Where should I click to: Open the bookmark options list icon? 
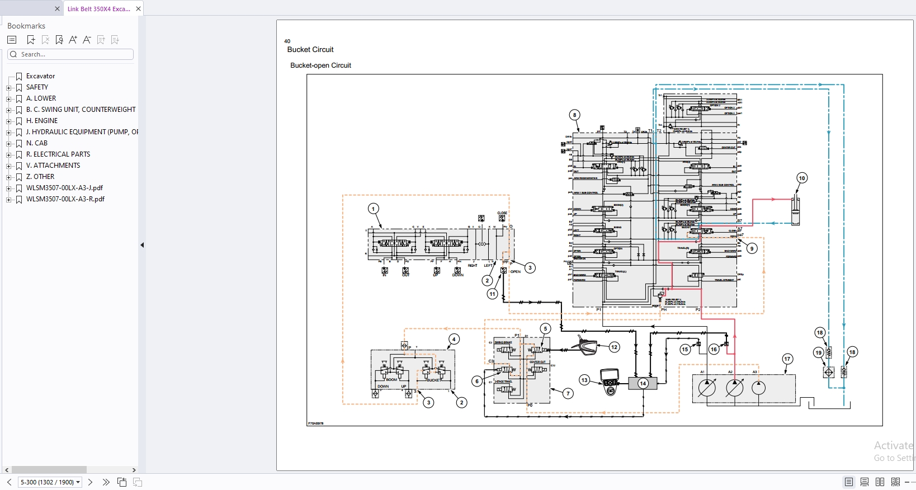pos(12,40)
